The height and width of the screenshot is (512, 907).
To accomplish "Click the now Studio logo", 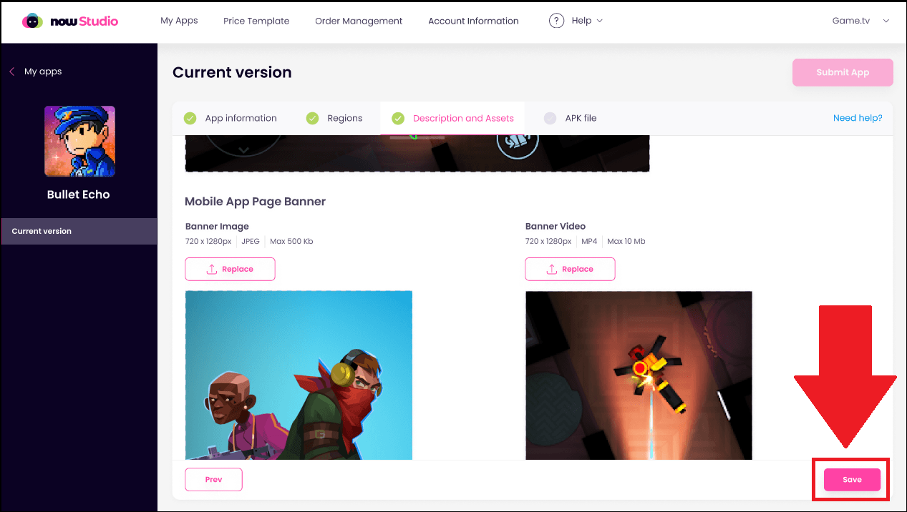I will tap(70, 21).
